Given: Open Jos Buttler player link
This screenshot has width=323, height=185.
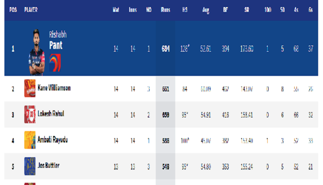Looking at the screenshot, I should tap(48, 165).
